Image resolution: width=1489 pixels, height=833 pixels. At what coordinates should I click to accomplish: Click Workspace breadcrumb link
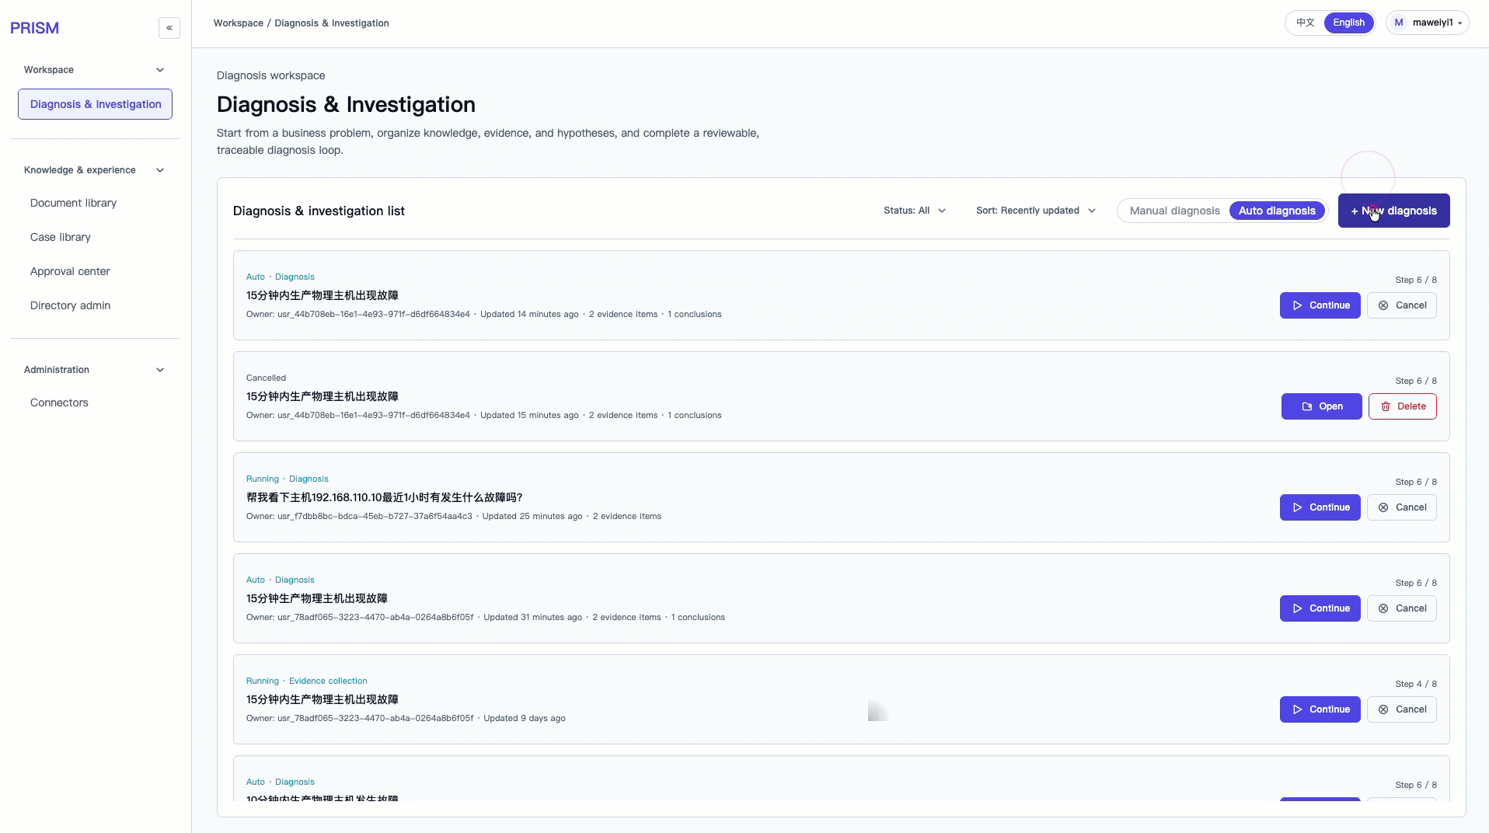[x=238, y=23]
